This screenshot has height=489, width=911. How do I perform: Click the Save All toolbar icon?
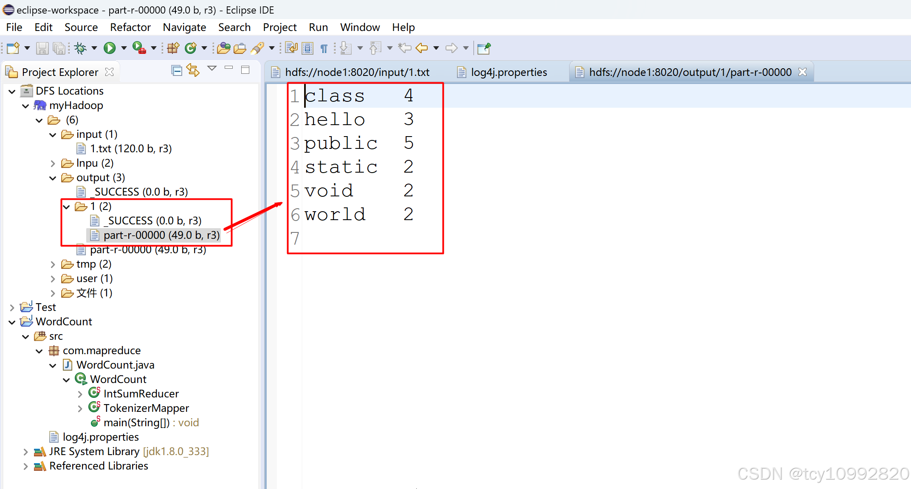click(x=59, y=48)
